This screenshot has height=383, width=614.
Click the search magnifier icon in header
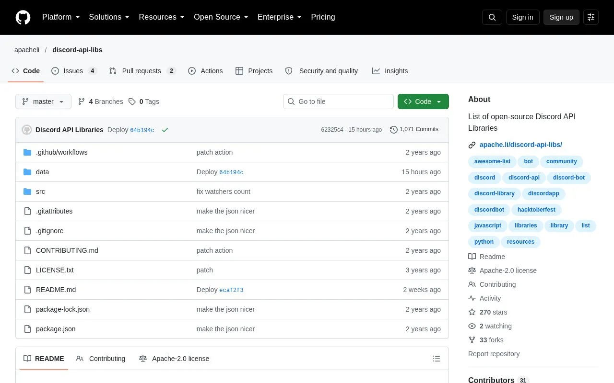click(492, 17)
